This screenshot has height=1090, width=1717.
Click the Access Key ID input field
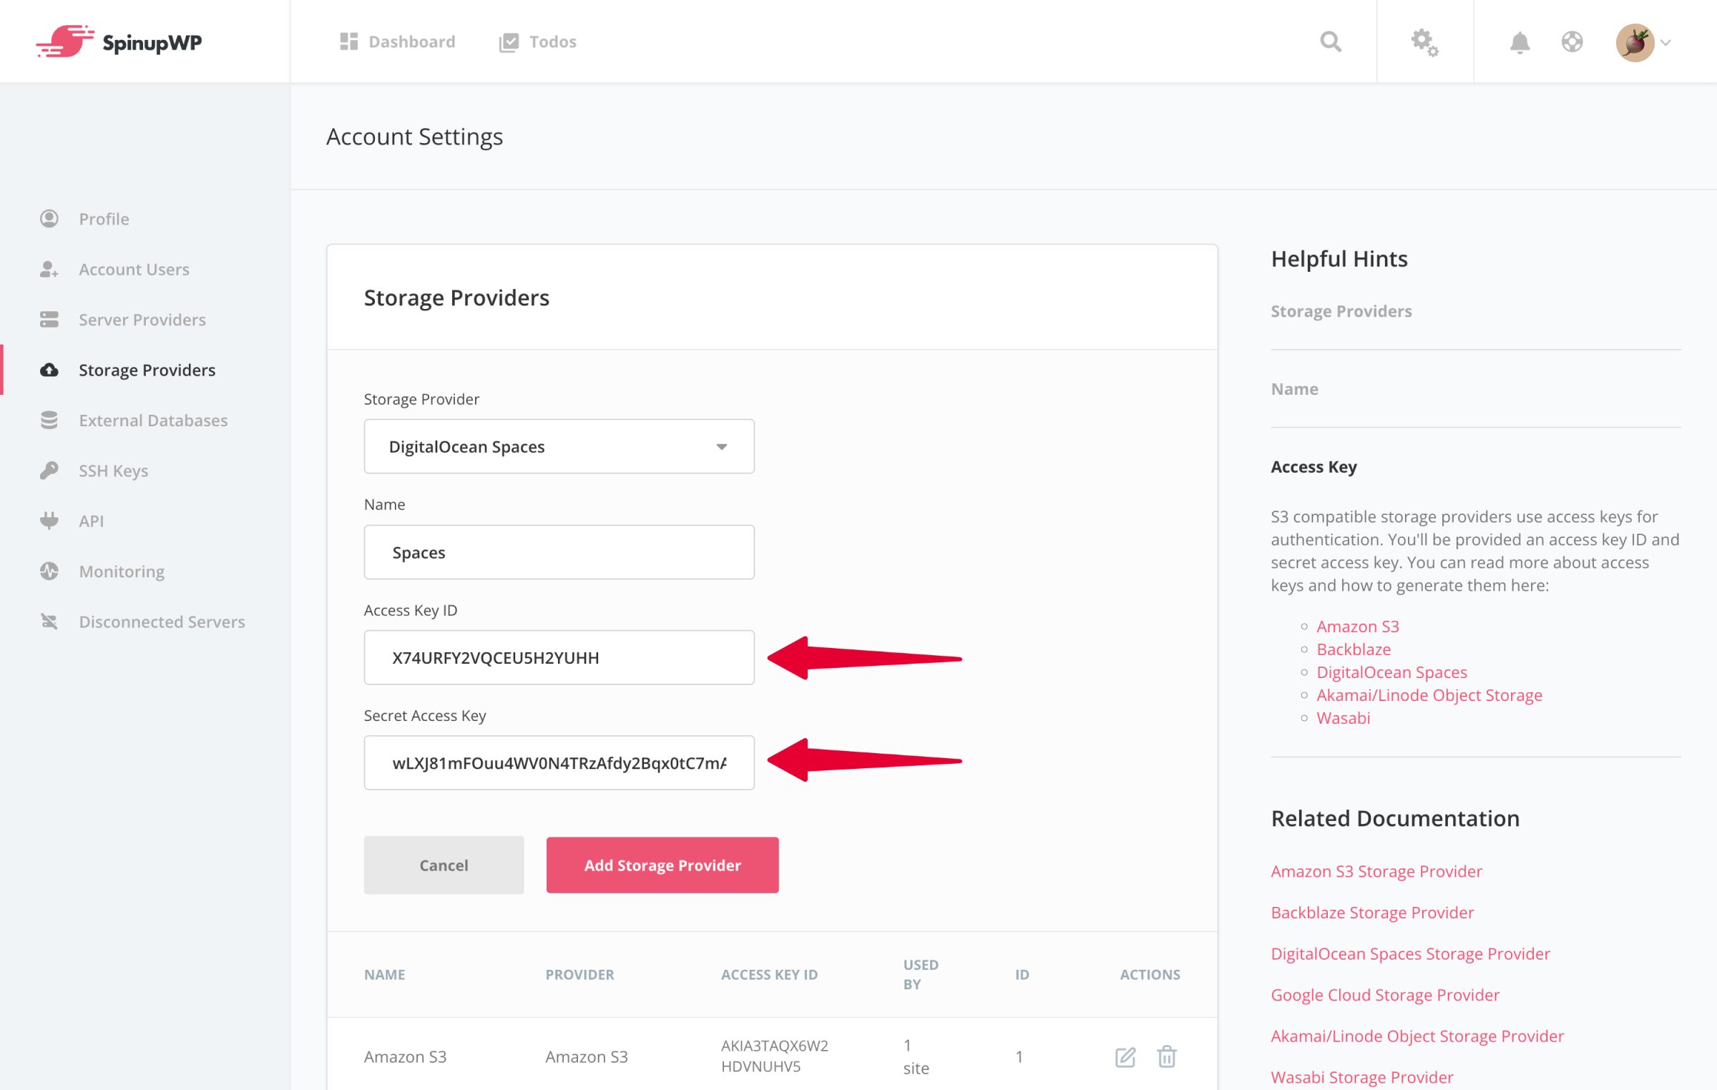(x=559, y=657)
